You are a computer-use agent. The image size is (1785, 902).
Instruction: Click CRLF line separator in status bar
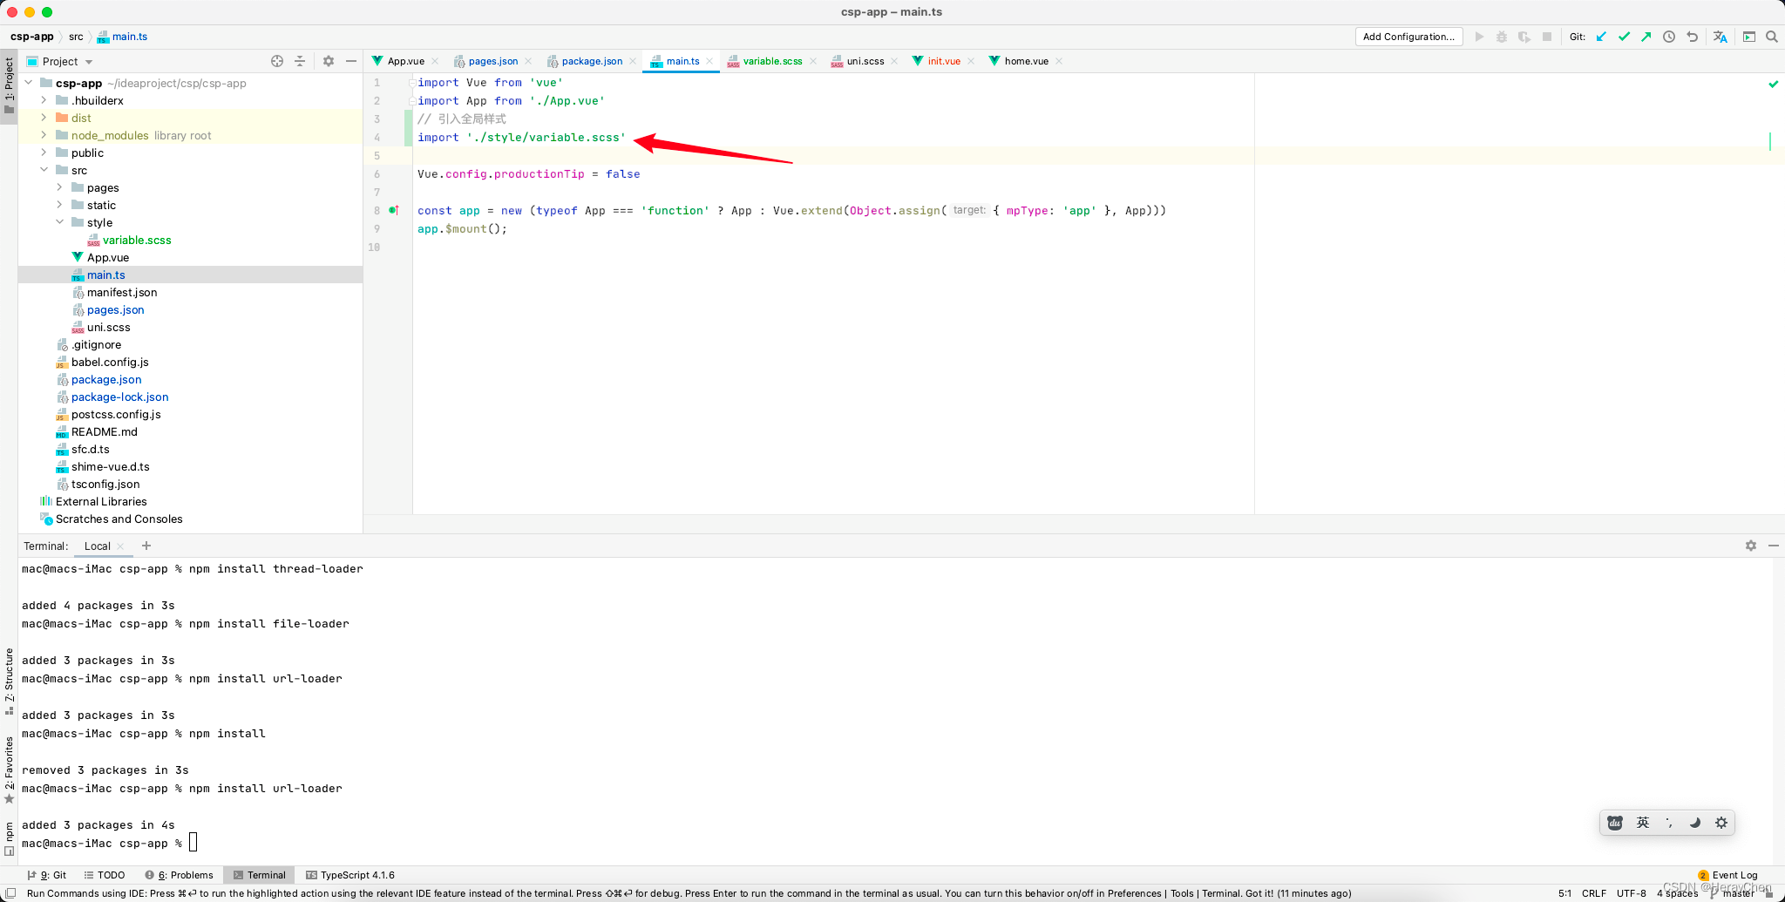coord(1594,893)
